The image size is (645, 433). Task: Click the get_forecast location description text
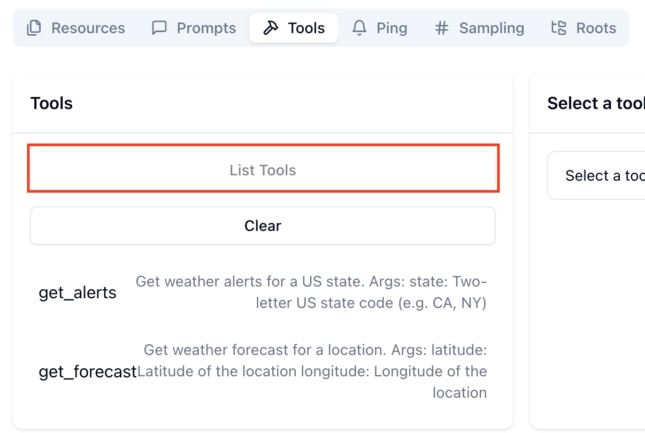pyautogui.click(x=312, y=372)
